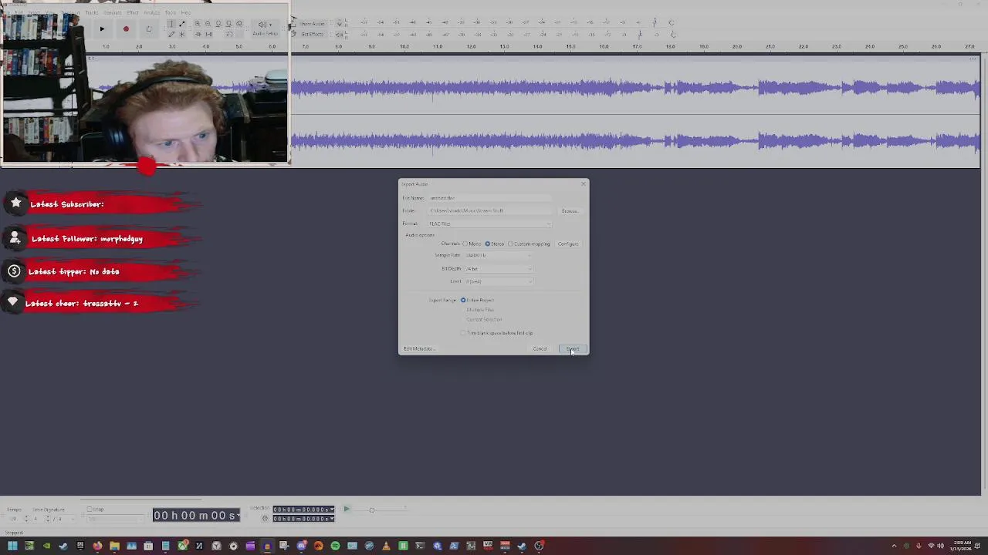Select the Selection (I-beam) tool

[x=171, y=24]
